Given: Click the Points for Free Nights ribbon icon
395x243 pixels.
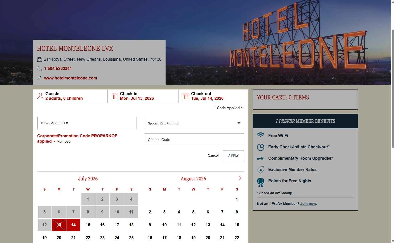Looking at the screenshot, I should tap(261, 182).
